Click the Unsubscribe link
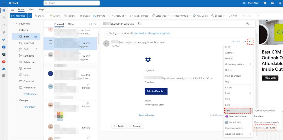This screenshot has height=140, width=283. (x=140, y=33)
